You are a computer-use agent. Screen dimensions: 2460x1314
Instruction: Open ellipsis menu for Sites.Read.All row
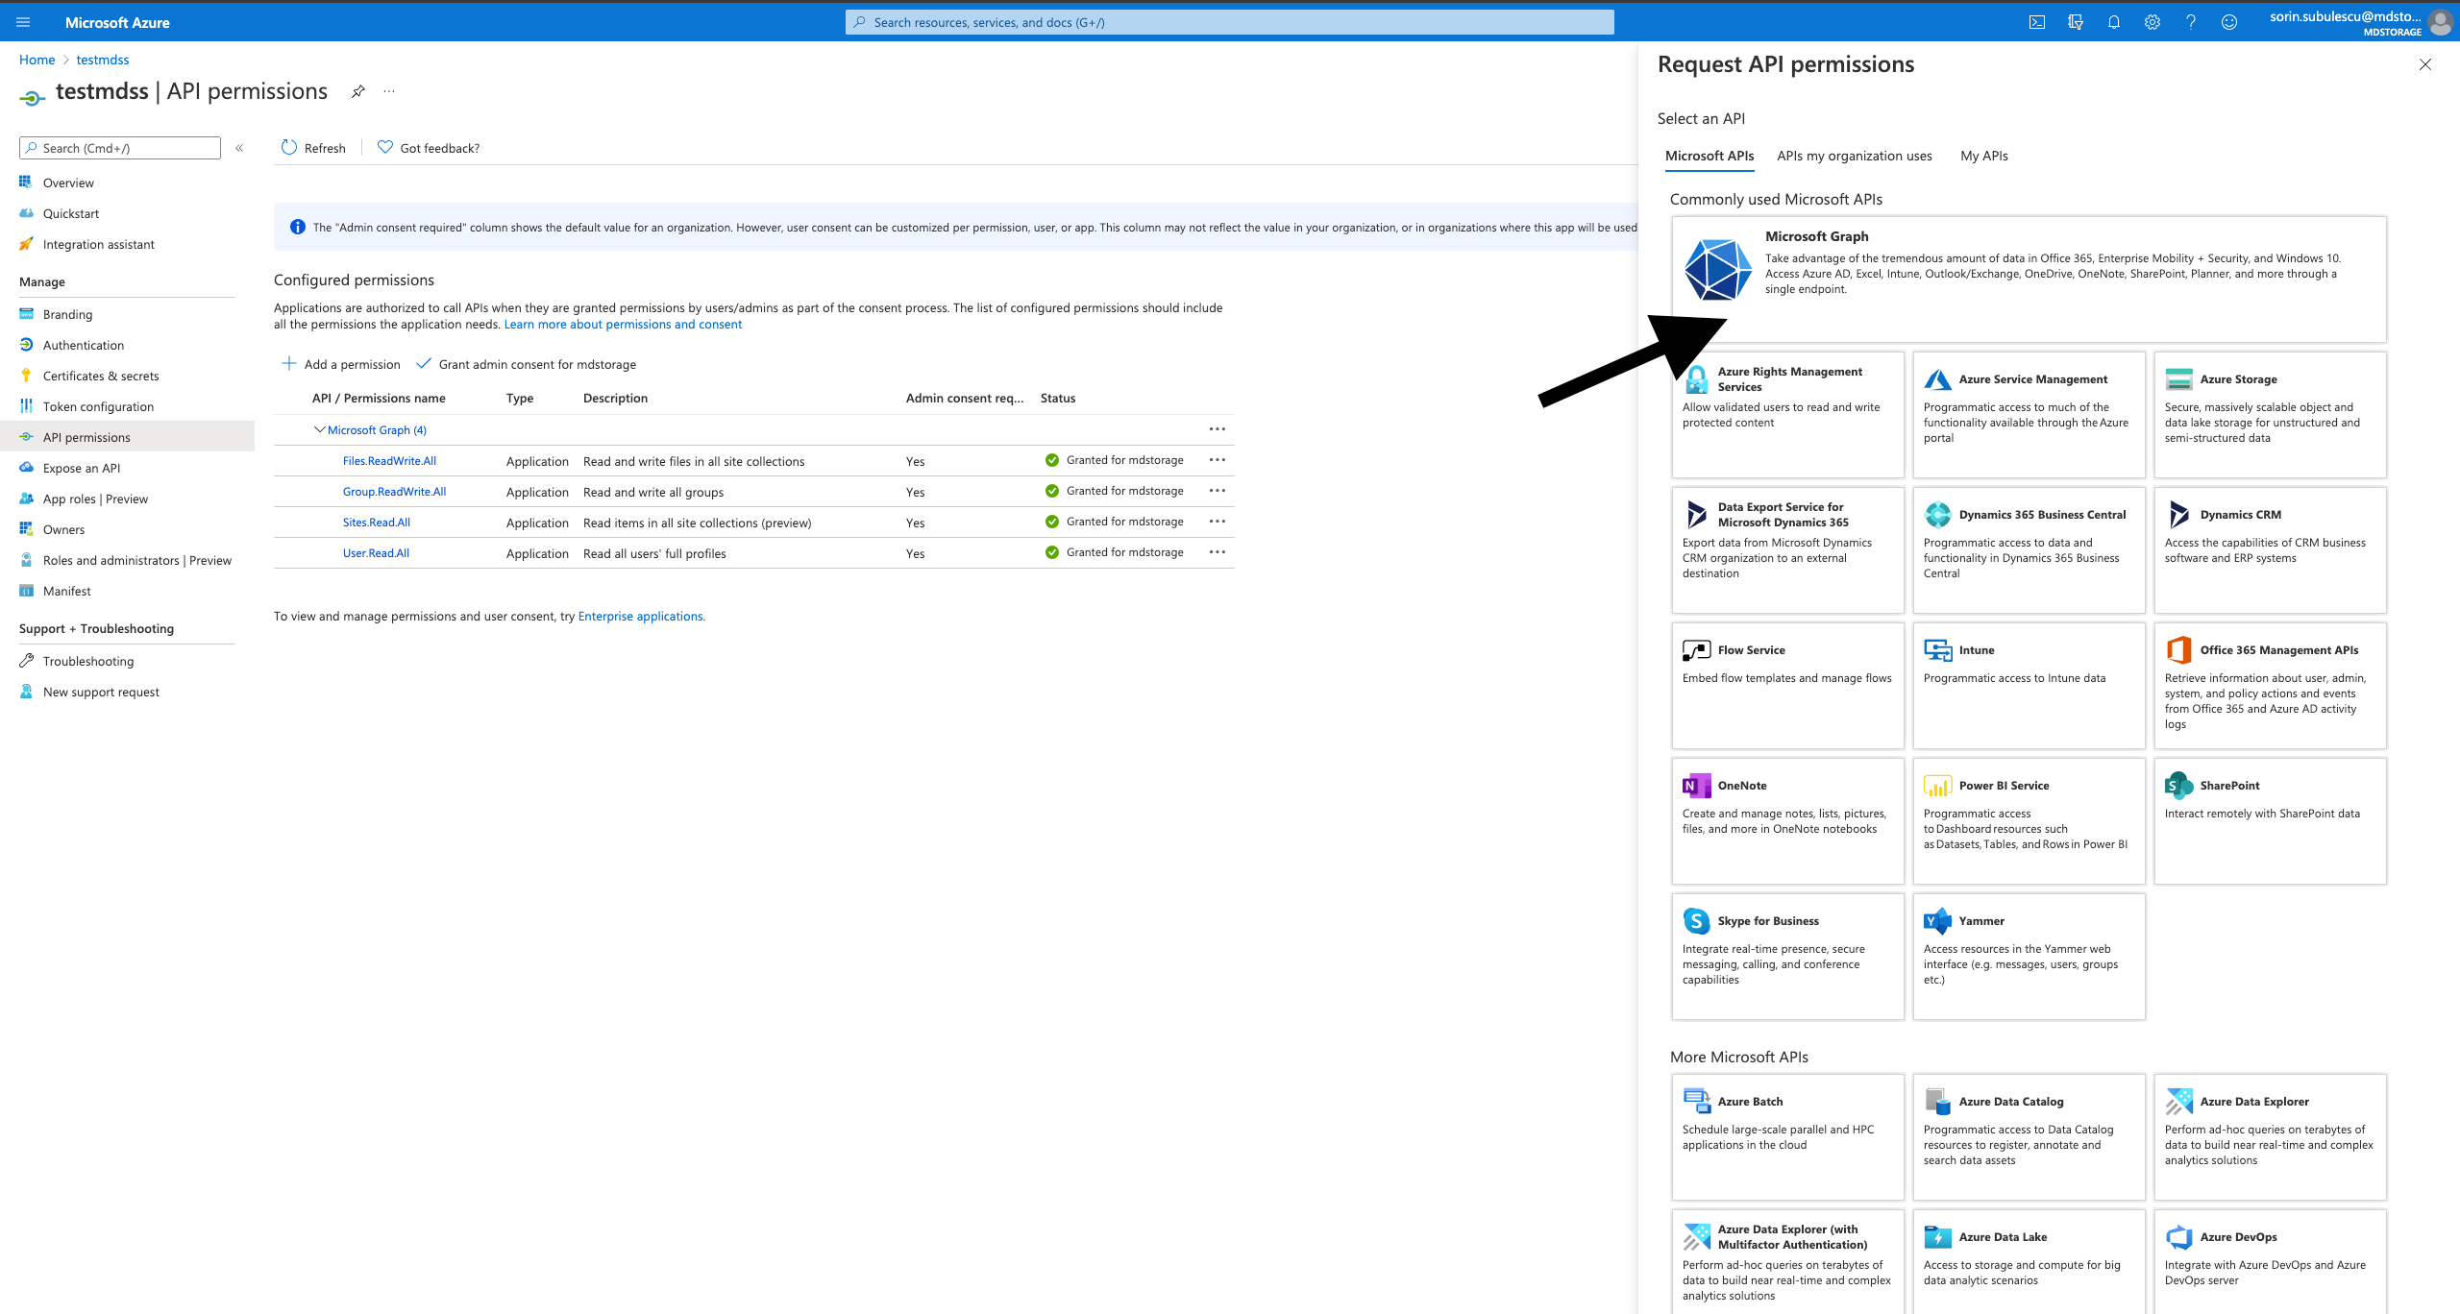[1217, 522]
